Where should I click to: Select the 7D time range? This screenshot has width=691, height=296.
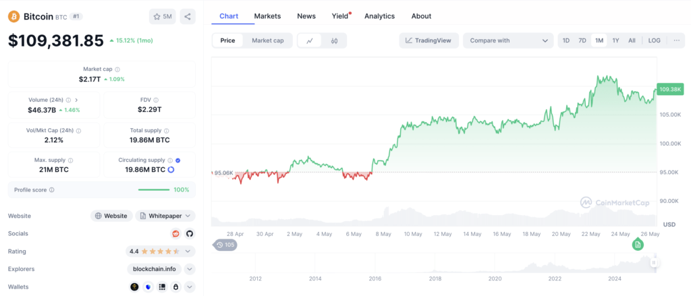point(582,40)
